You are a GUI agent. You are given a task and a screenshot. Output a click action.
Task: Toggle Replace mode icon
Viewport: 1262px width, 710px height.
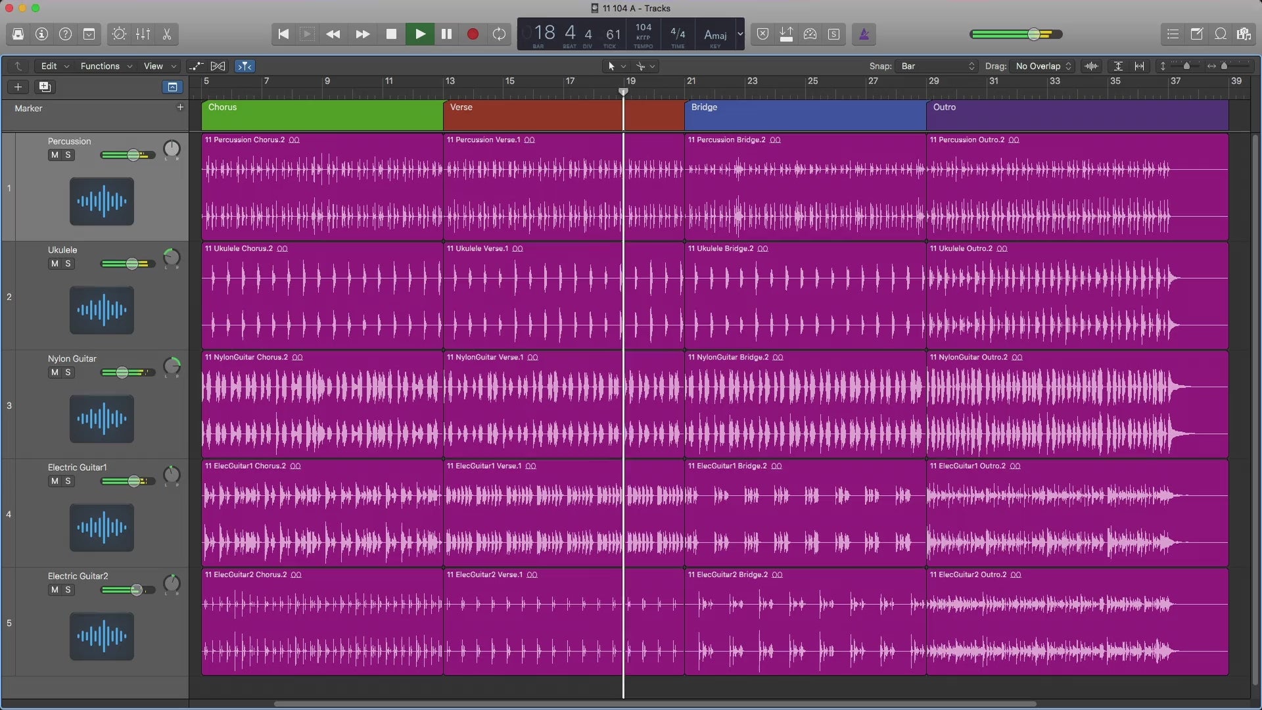(762, 34)
